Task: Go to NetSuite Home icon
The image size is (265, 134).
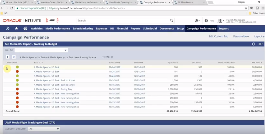Action: 25,29
